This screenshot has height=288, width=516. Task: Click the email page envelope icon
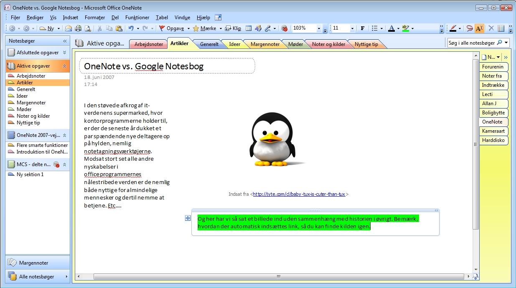(69, 28)
